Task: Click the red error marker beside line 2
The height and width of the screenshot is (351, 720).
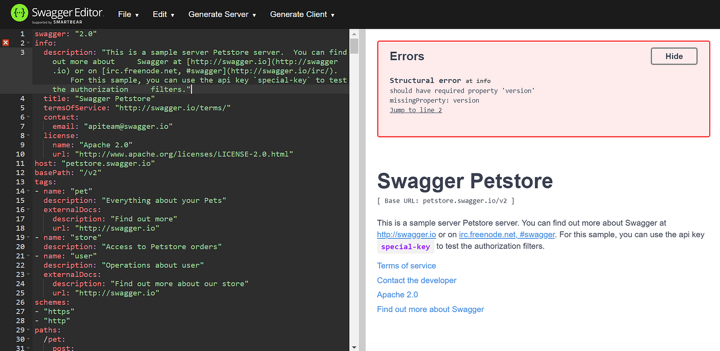Action: click(x=5, y=43)
